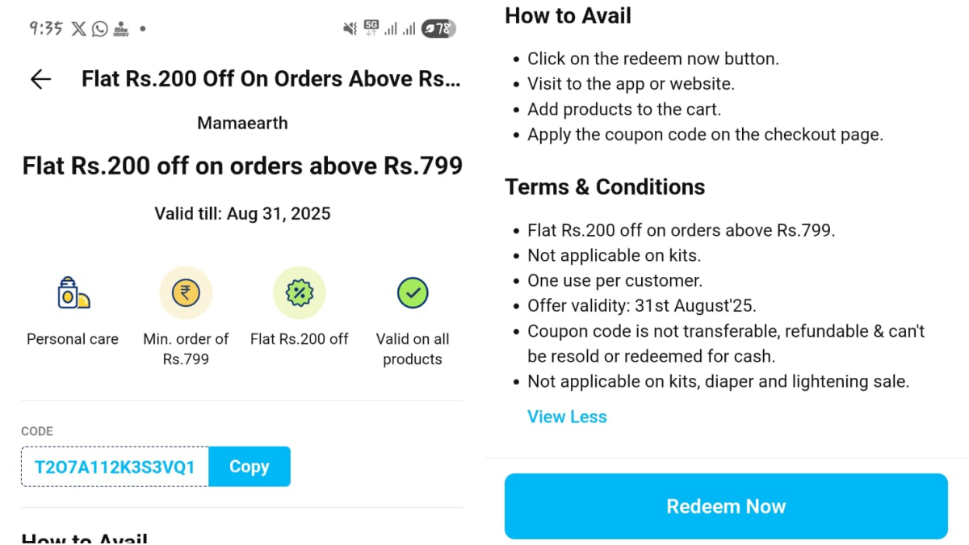The width and height of the screenshot is (969, 545).
Task: Tap the back arrow to exit offer page
Action: [x=40, y=79]
